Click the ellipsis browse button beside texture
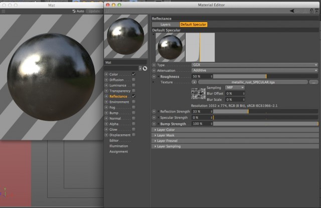The height and width of the screenshot is (208, 321). pyautogui.click(x=313, y=82)
